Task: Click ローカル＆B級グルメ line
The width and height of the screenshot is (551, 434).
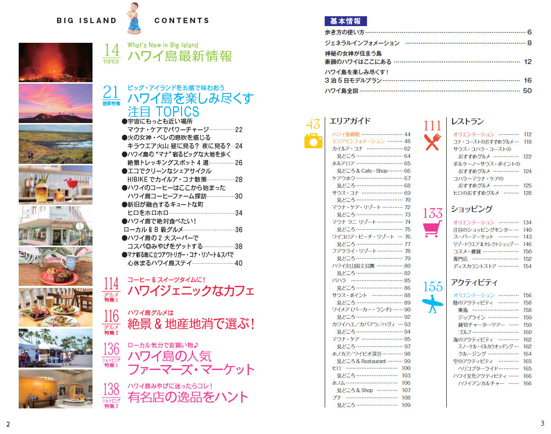Action: point(183,230)
